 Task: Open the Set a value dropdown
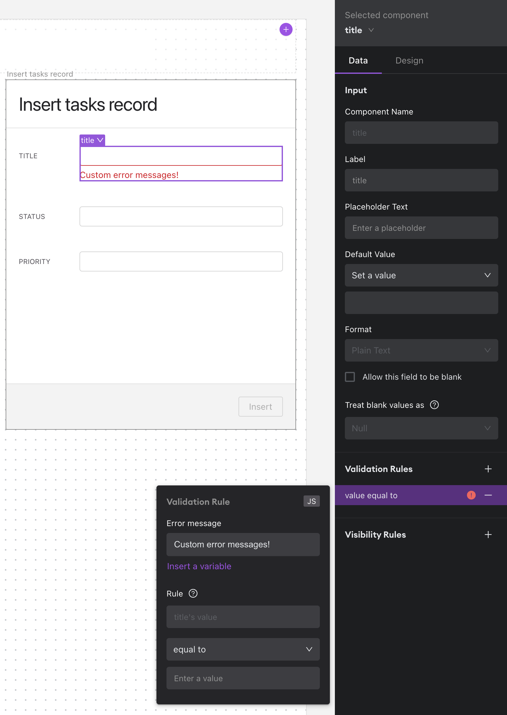421,275
